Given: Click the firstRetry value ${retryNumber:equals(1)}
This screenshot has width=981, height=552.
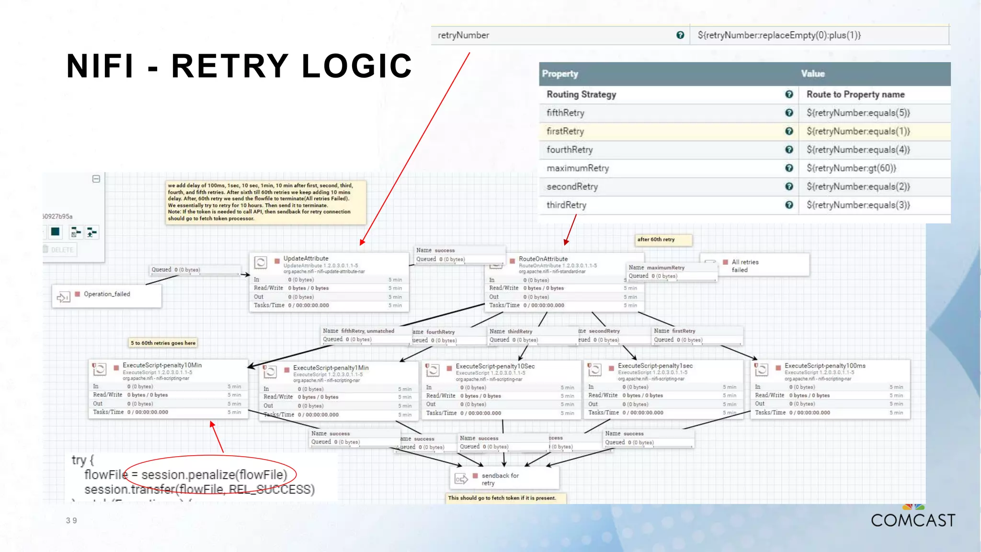Looking at the screenshot, I should click(858, 131).
